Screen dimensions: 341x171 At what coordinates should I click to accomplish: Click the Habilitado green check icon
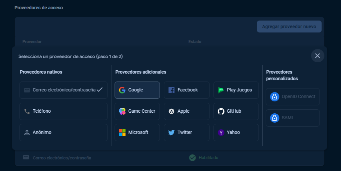(x=192, y=158)
